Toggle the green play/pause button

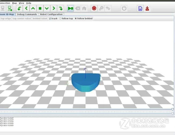tap(70, 8)
